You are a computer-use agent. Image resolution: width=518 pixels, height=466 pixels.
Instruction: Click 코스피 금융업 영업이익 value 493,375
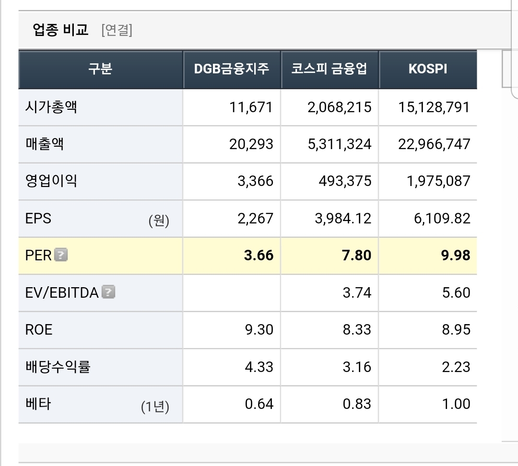[x=345, y=181]
